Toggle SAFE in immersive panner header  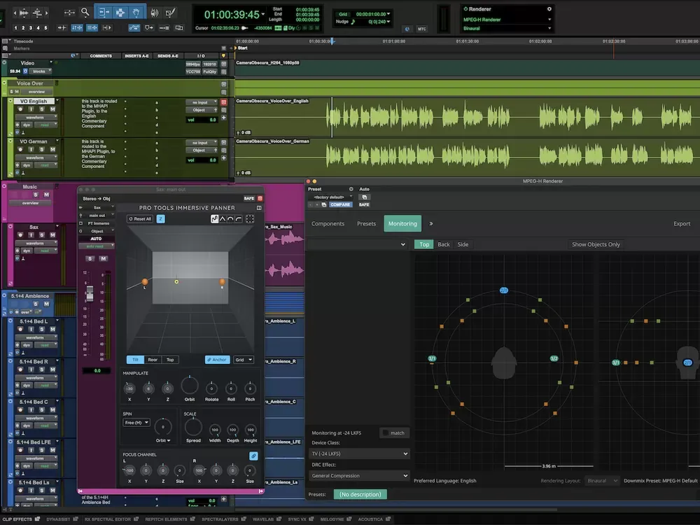pyautogui.click(x=248, y=198)
